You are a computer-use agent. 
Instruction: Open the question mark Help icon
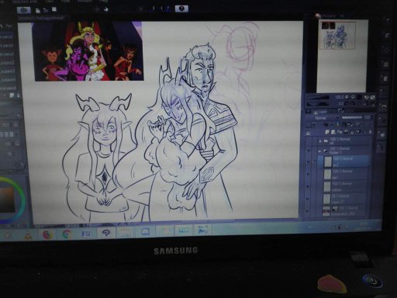pyautogui.click(x=181, y=9)
